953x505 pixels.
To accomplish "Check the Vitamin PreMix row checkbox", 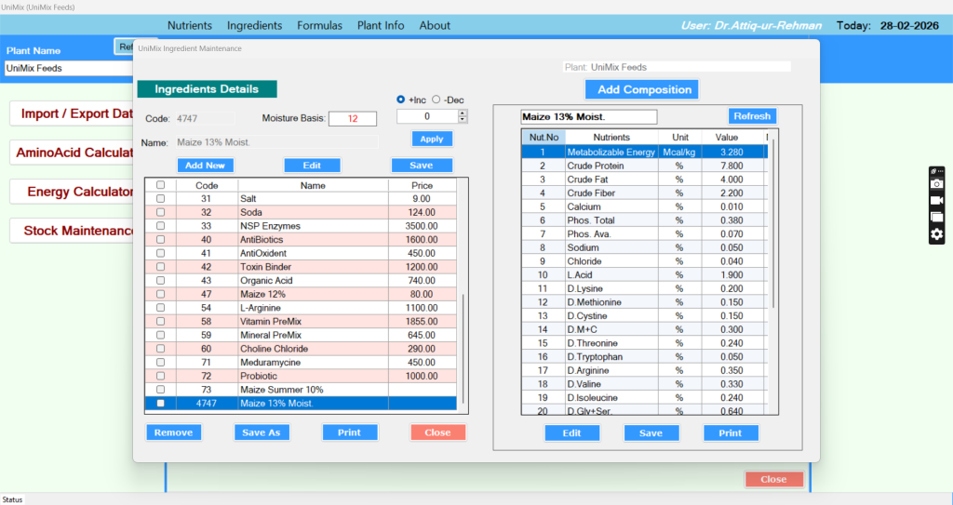I will tap(160, 321).
